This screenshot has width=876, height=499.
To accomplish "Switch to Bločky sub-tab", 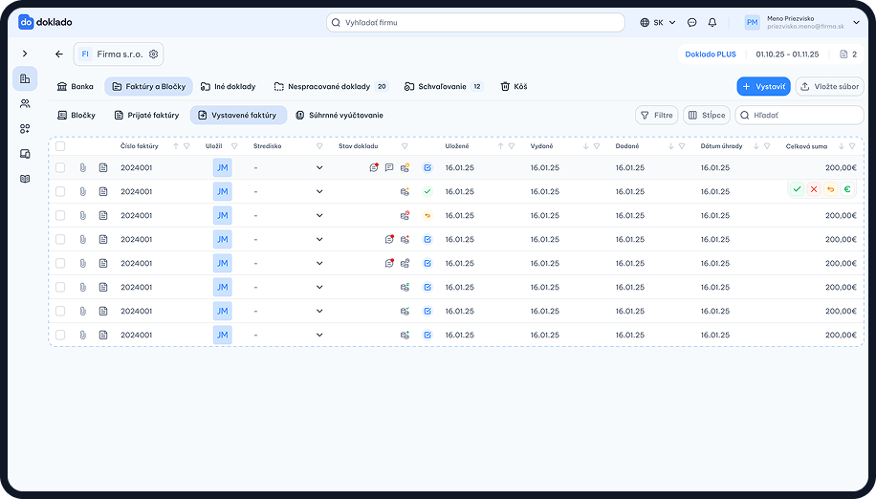I will (77, 115).
